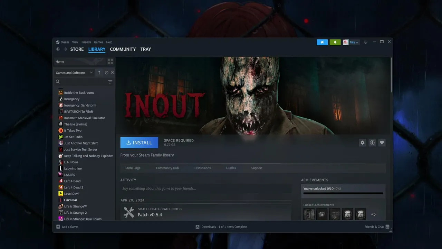Expand the tray account dropdown

(351, 42)
